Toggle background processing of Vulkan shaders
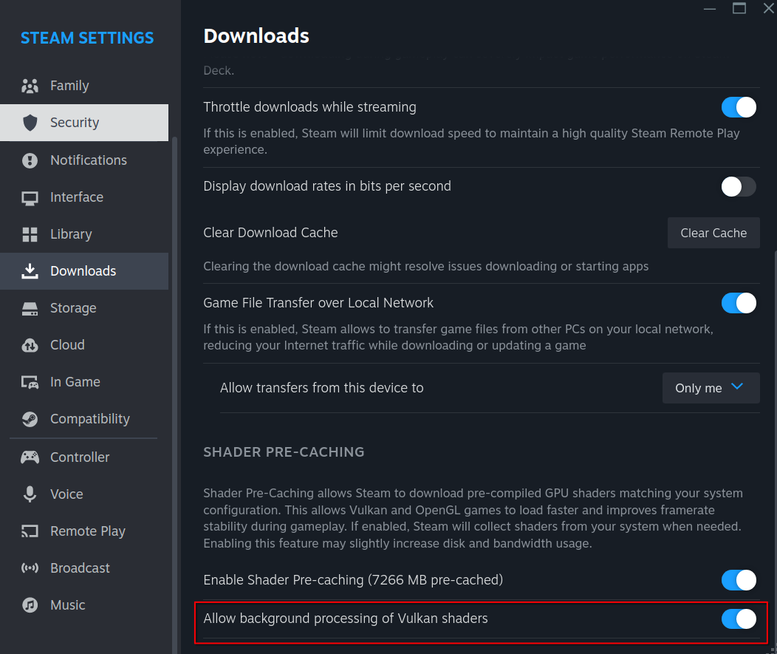The image size is (777, 654). pos(739,619)
